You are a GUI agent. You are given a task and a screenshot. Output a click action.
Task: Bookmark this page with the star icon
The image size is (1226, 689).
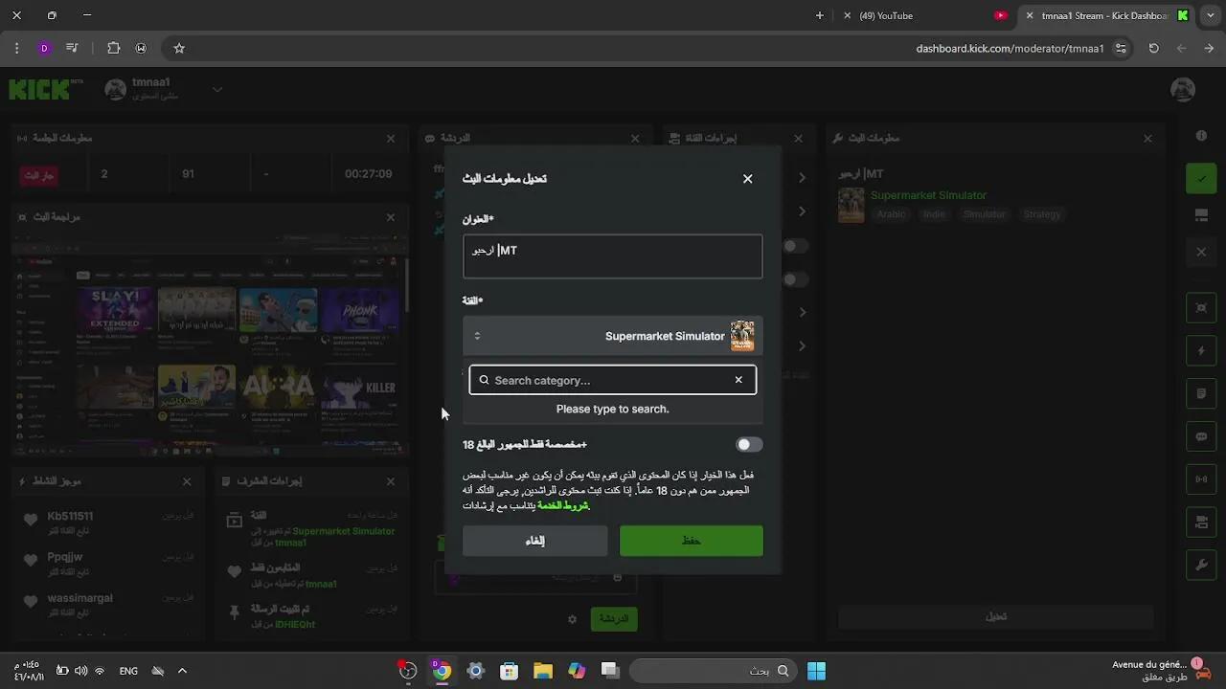(179, 48)
